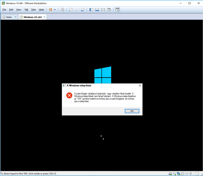Click the CD/DVD drive status icon
203x176 pixels.
[174, 173]
